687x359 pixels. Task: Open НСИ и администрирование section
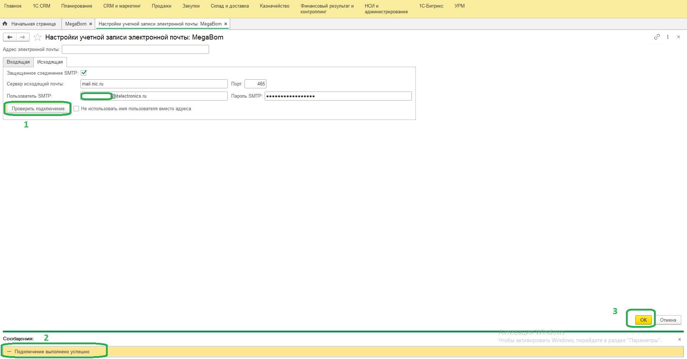tap(386, 9)
